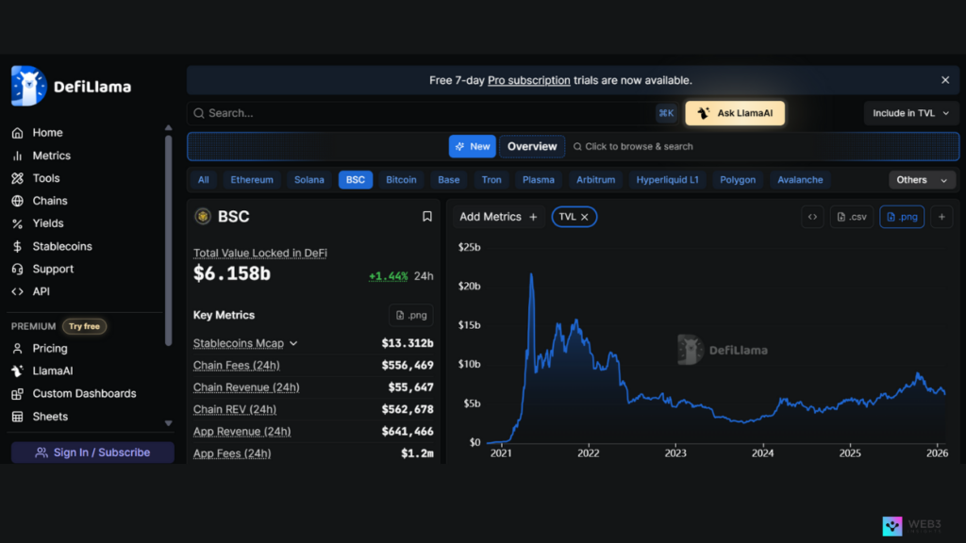Screen dimensions: 966x543
Task: Open the Yields section icon
Action: click(x=18, y=223)
